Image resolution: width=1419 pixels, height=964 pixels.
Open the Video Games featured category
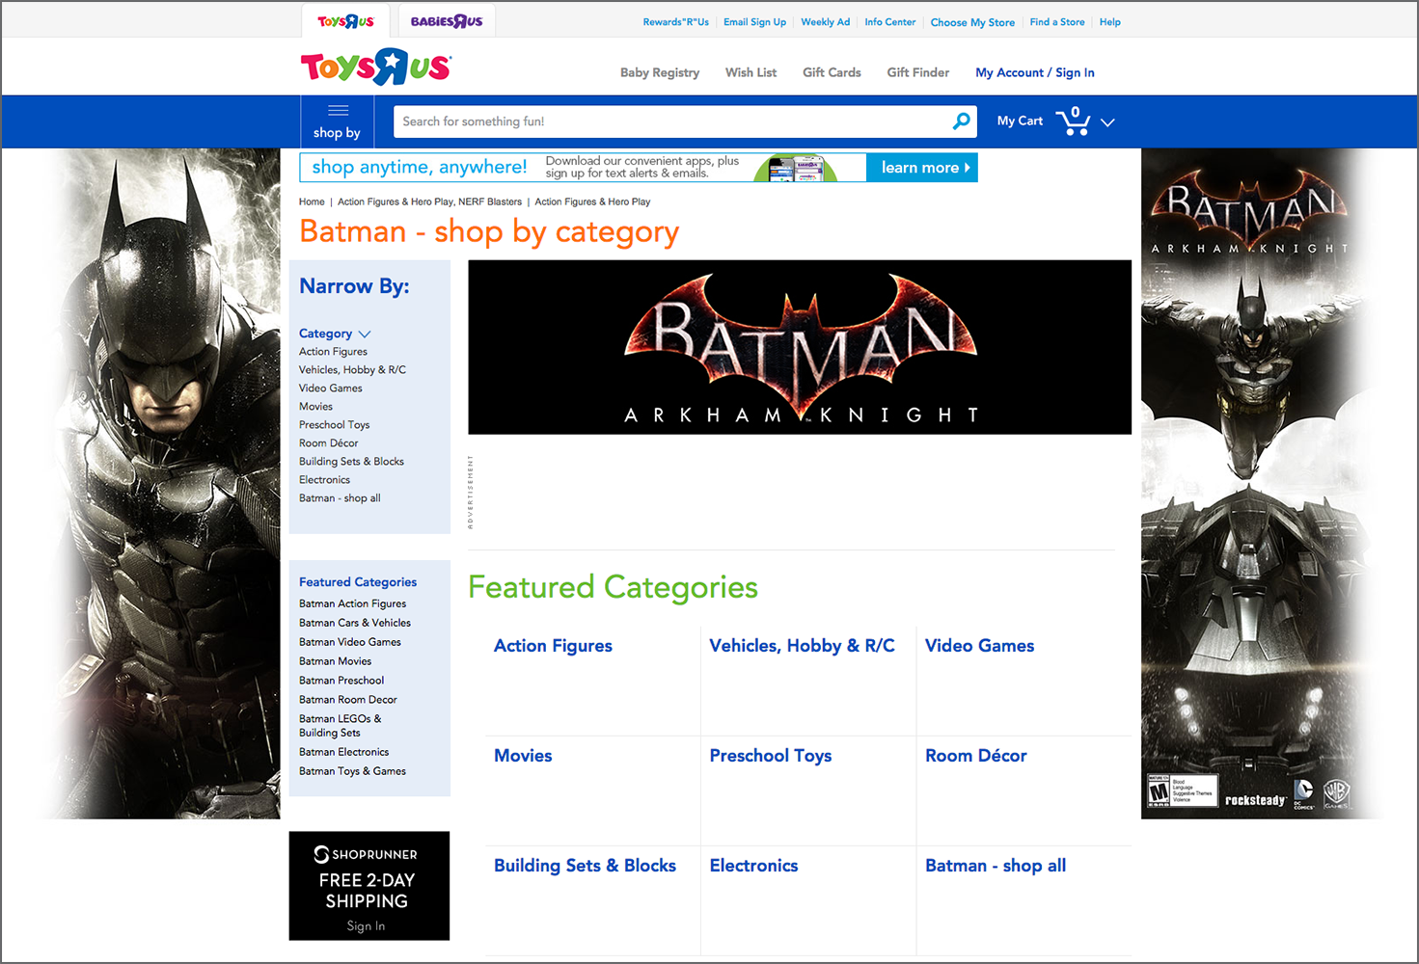pos(979,646)
